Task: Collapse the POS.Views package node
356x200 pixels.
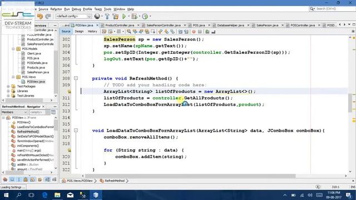Action: tap(13, 77)
